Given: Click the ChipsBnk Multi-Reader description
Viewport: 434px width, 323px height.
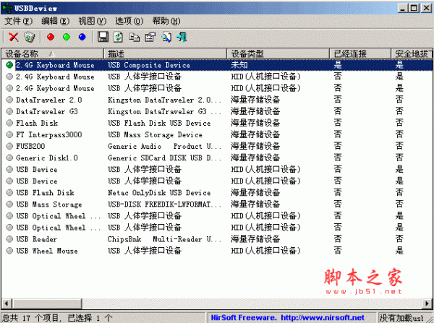Looking at the screenshot, I should click(164, 239).
